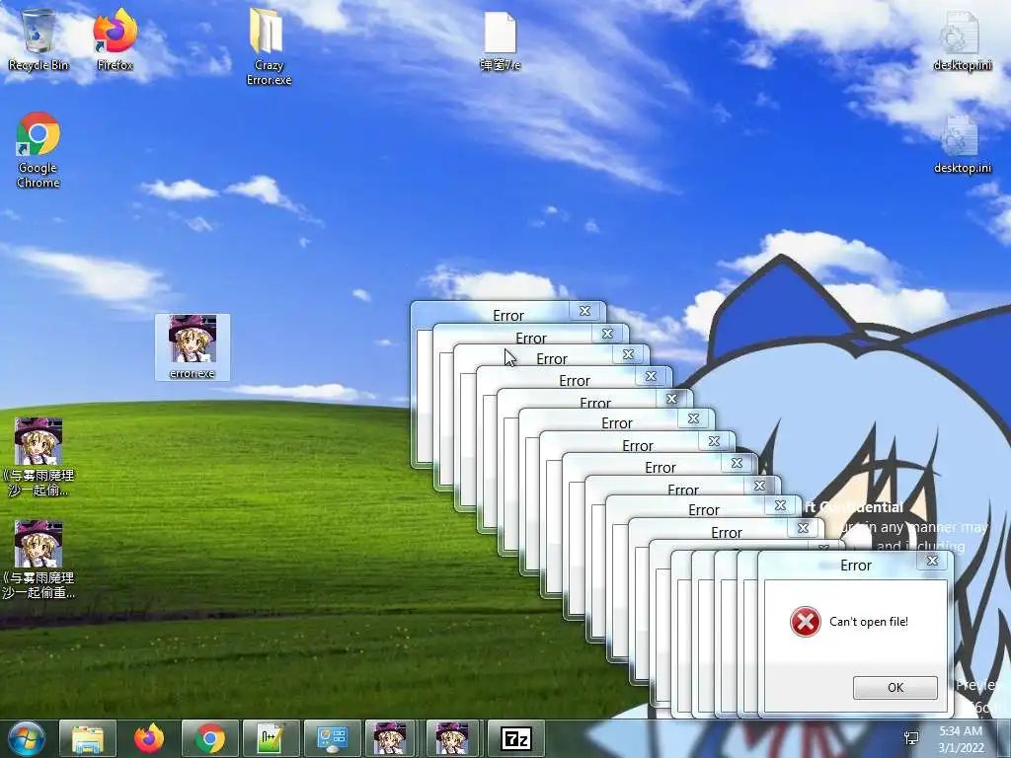Screen dimensions: 1011x758
Task: Select the Google Chrome desktop shortcut
Action: (x=39, y=150)
